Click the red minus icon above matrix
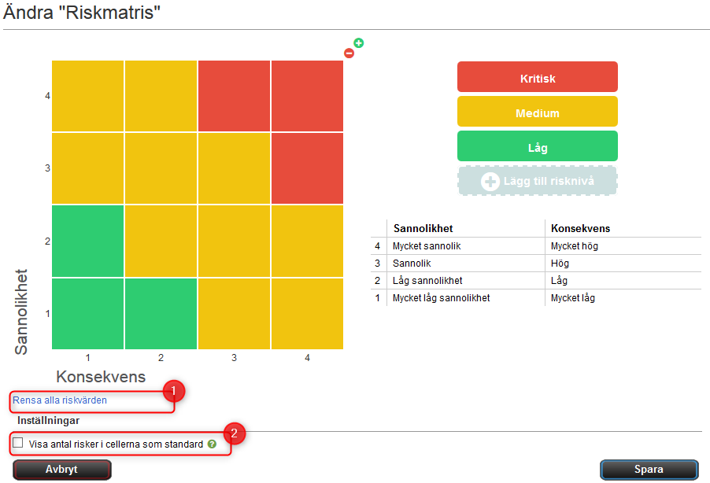Screen dimensions: 710x483 349,53
